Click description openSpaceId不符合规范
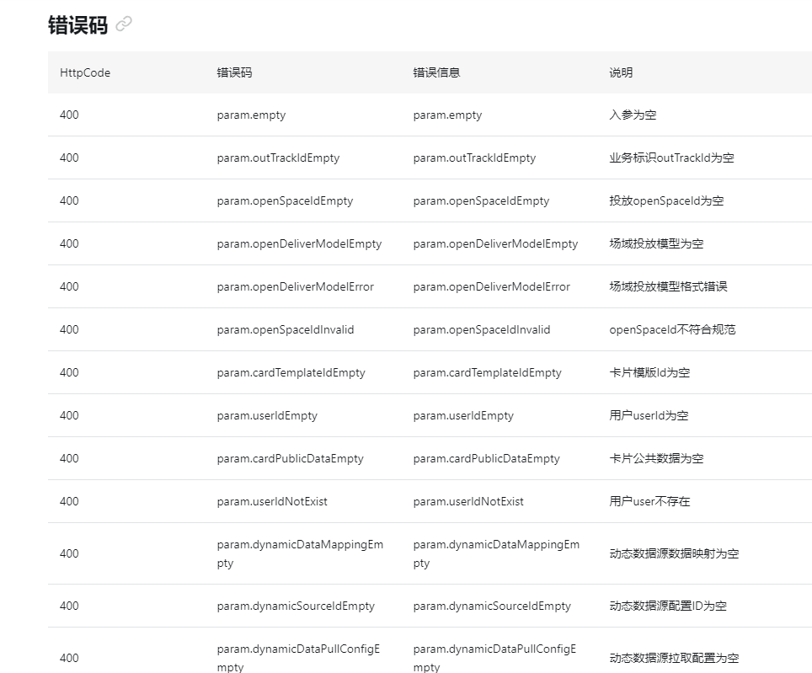 click(x=673, y=330)
